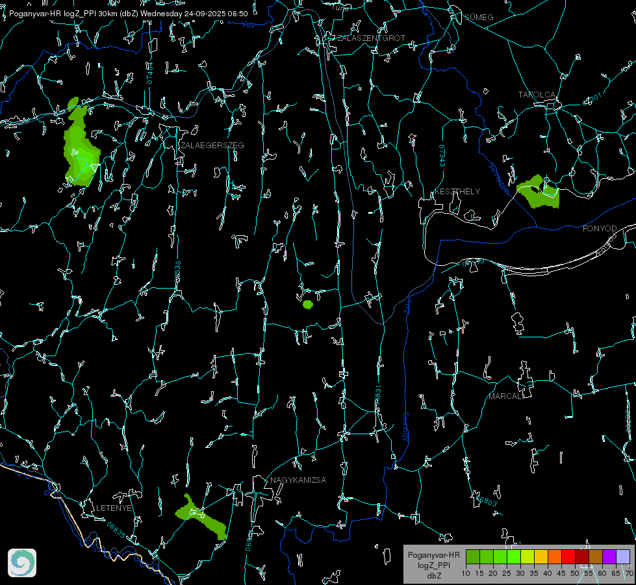This screenshot has width=636, height=585.
Task: Click the dbZ unit label in legend
Action: click(x=434, y=576)
